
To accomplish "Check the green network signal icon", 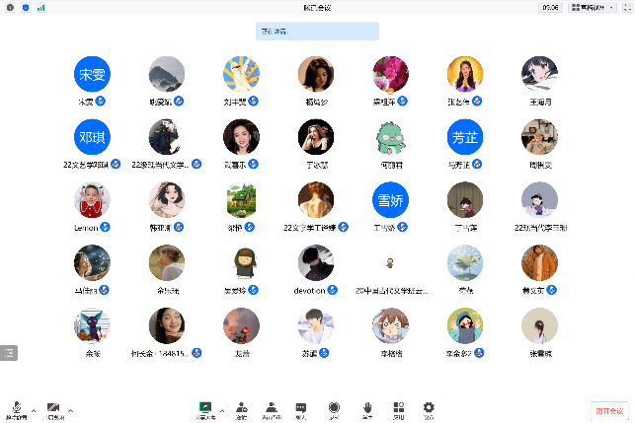I will coord(40,7).
